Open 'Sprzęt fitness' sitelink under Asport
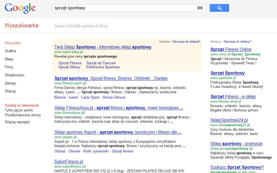 coord(123,151)
